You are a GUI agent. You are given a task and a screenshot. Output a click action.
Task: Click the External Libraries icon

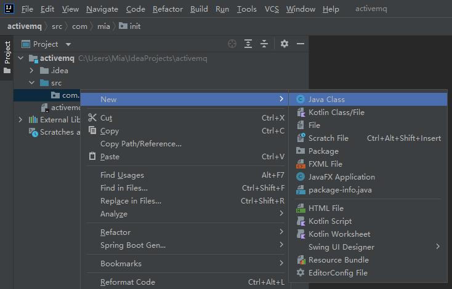(x=33, y=119)
